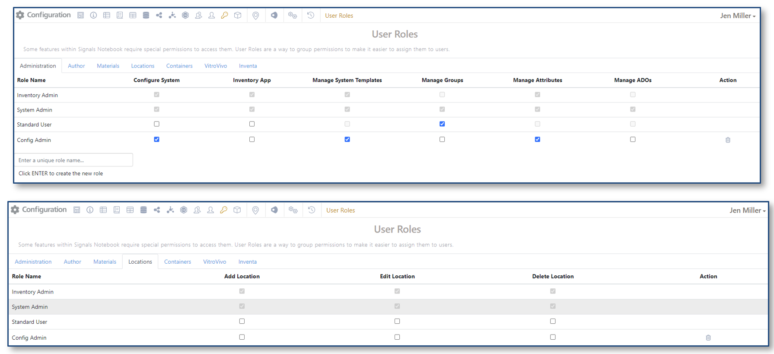The image size is (774, 354).
Task: Click the history clock icon in the Administration view toolbar
Action: tap(311, 15)
